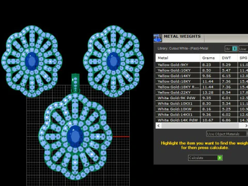Open the Use Object Materials dropdown
The width and height of the screenshot is (248, 186).
227,134
